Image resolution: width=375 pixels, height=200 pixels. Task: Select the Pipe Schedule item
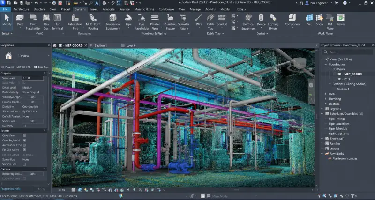click(338, 128)
